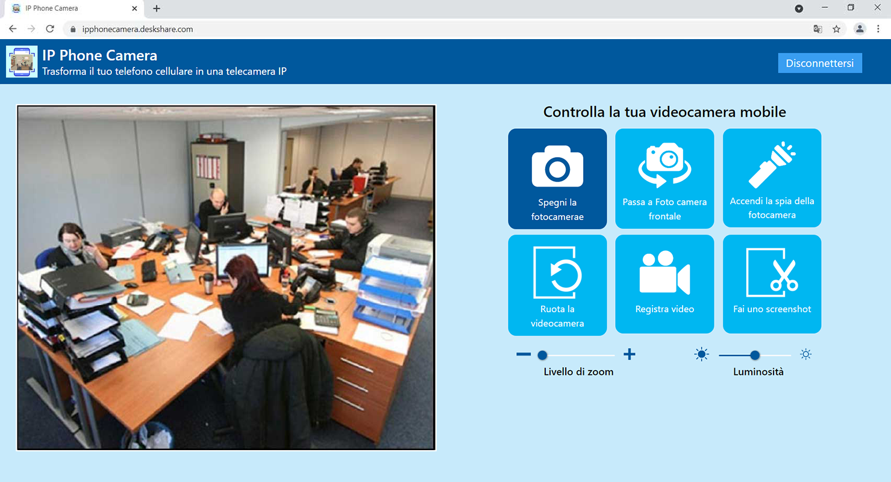Open a new tab with the plus button
The image size is (891, 482).
pyautogui.click(x=157, y=8)
